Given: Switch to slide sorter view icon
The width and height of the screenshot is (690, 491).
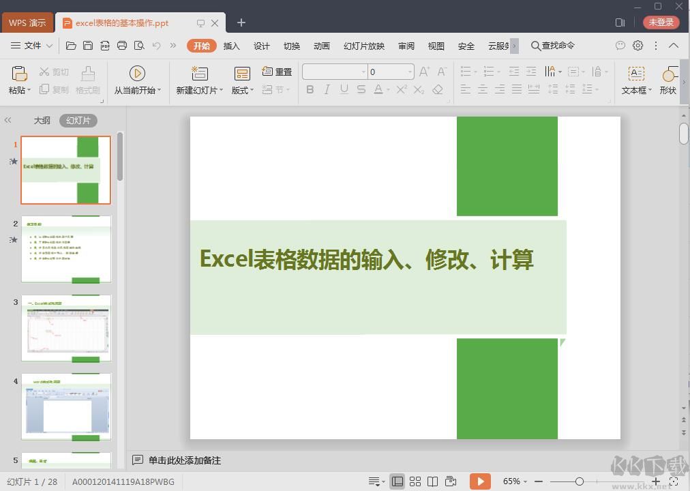Looking at the screenshot, I should 415,481.
